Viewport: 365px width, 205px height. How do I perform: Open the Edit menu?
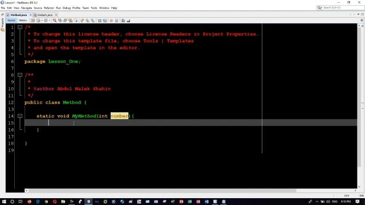tap(9, 8)
